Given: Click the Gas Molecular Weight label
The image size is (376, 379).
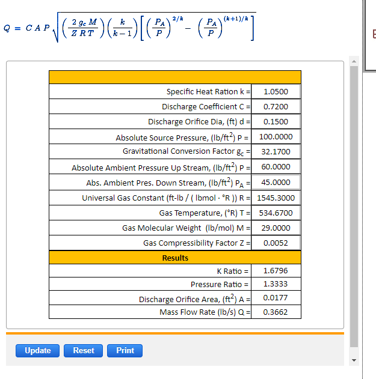Looking at the screenshot, I should (x=186, y=228).
